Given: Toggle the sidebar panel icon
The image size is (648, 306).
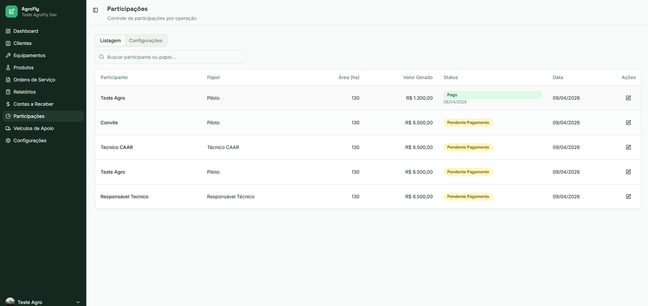Looking at the screenshot, I should [x=96, y=10].
